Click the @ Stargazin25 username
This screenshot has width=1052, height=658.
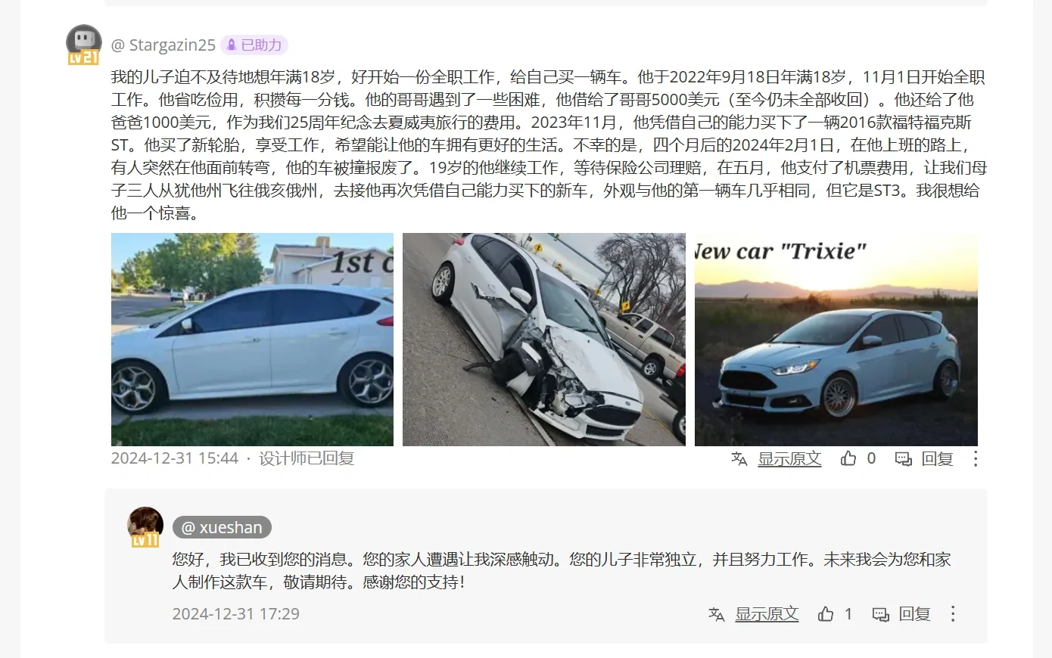pos(163,45)
